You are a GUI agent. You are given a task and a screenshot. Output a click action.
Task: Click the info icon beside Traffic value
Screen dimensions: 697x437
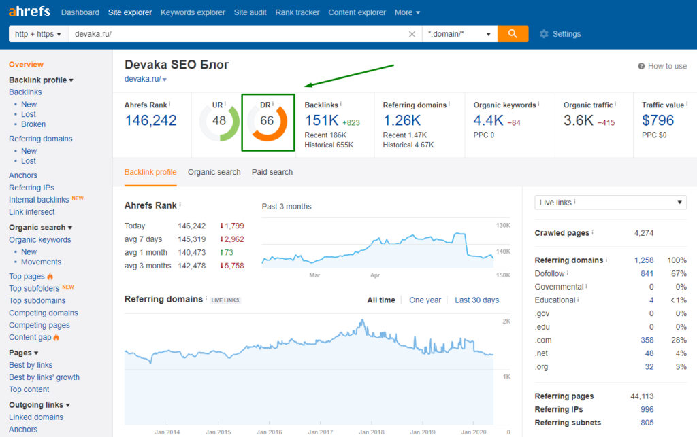click(687, 104)
